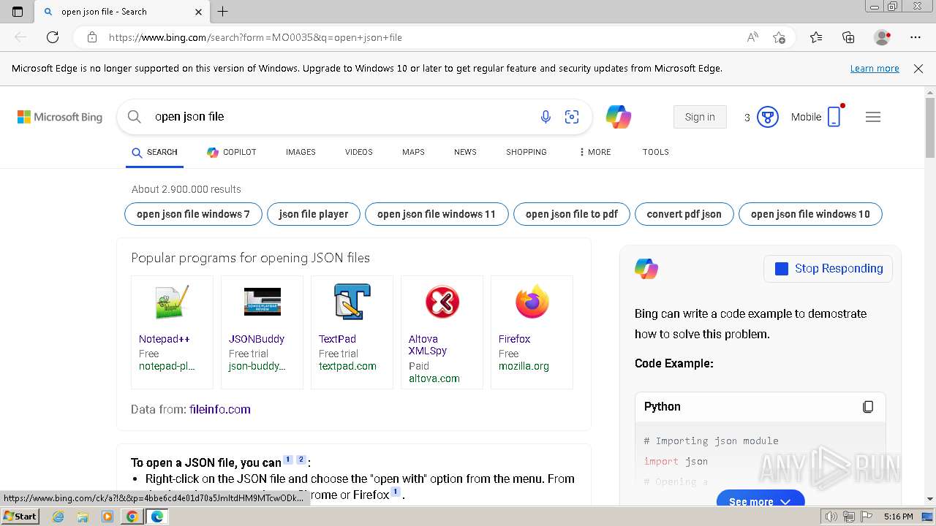Open the browser profile avatar
Screen dimensions: 936x526
click(883, 37)
